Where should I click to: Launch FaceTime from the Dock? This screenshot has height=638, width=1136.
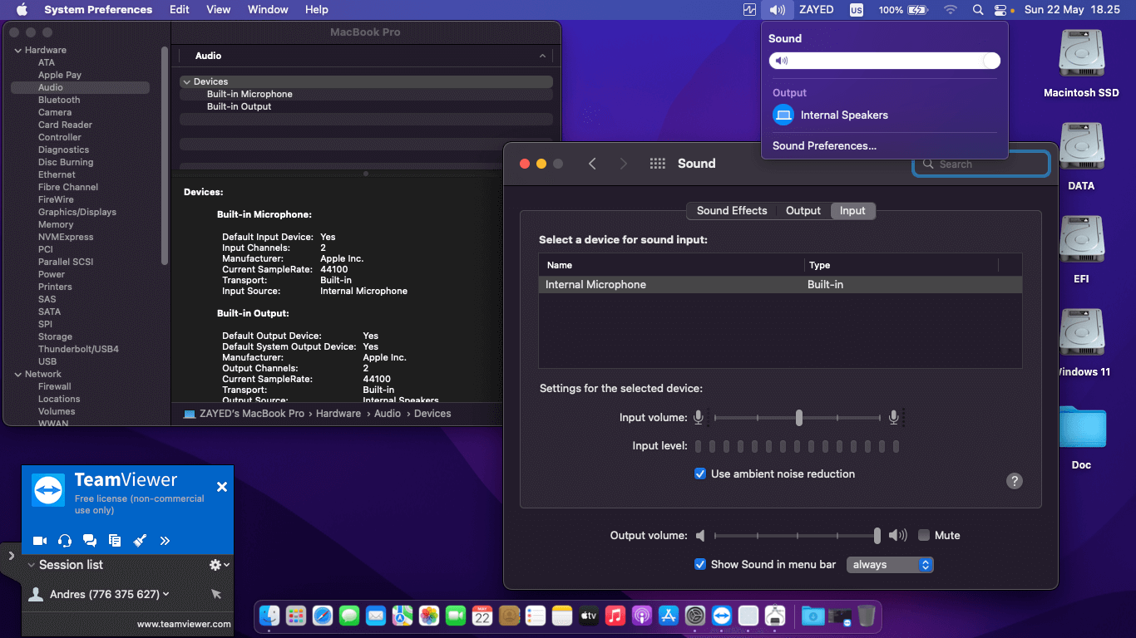tap(456, 616)
